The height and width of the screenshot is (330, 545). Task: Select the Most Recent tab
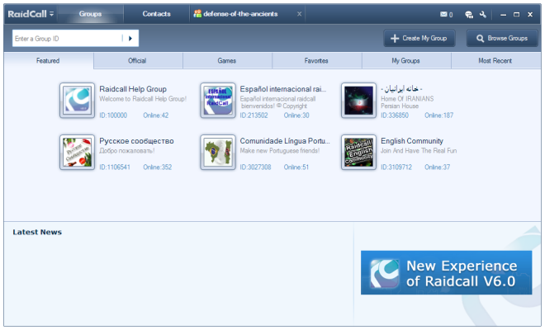coord(495,61)
